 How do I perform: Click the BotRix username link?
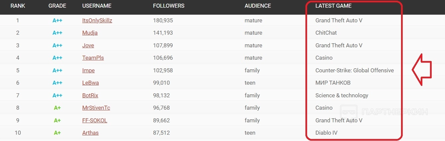[90, 95]
